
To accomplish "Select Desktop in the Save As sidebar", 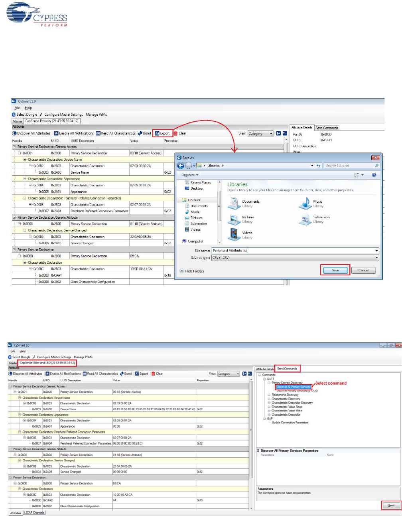I will [x=194, y=188].
